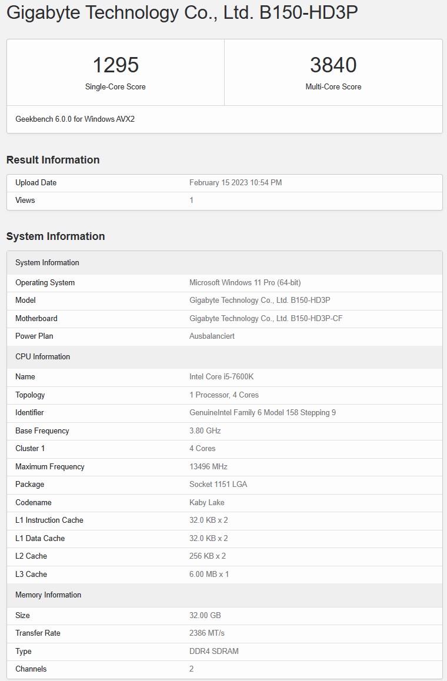This screenshot has height=681, width=447.
Task: Click the L1 Instruction Cache label
Action: tap(49, 520)
